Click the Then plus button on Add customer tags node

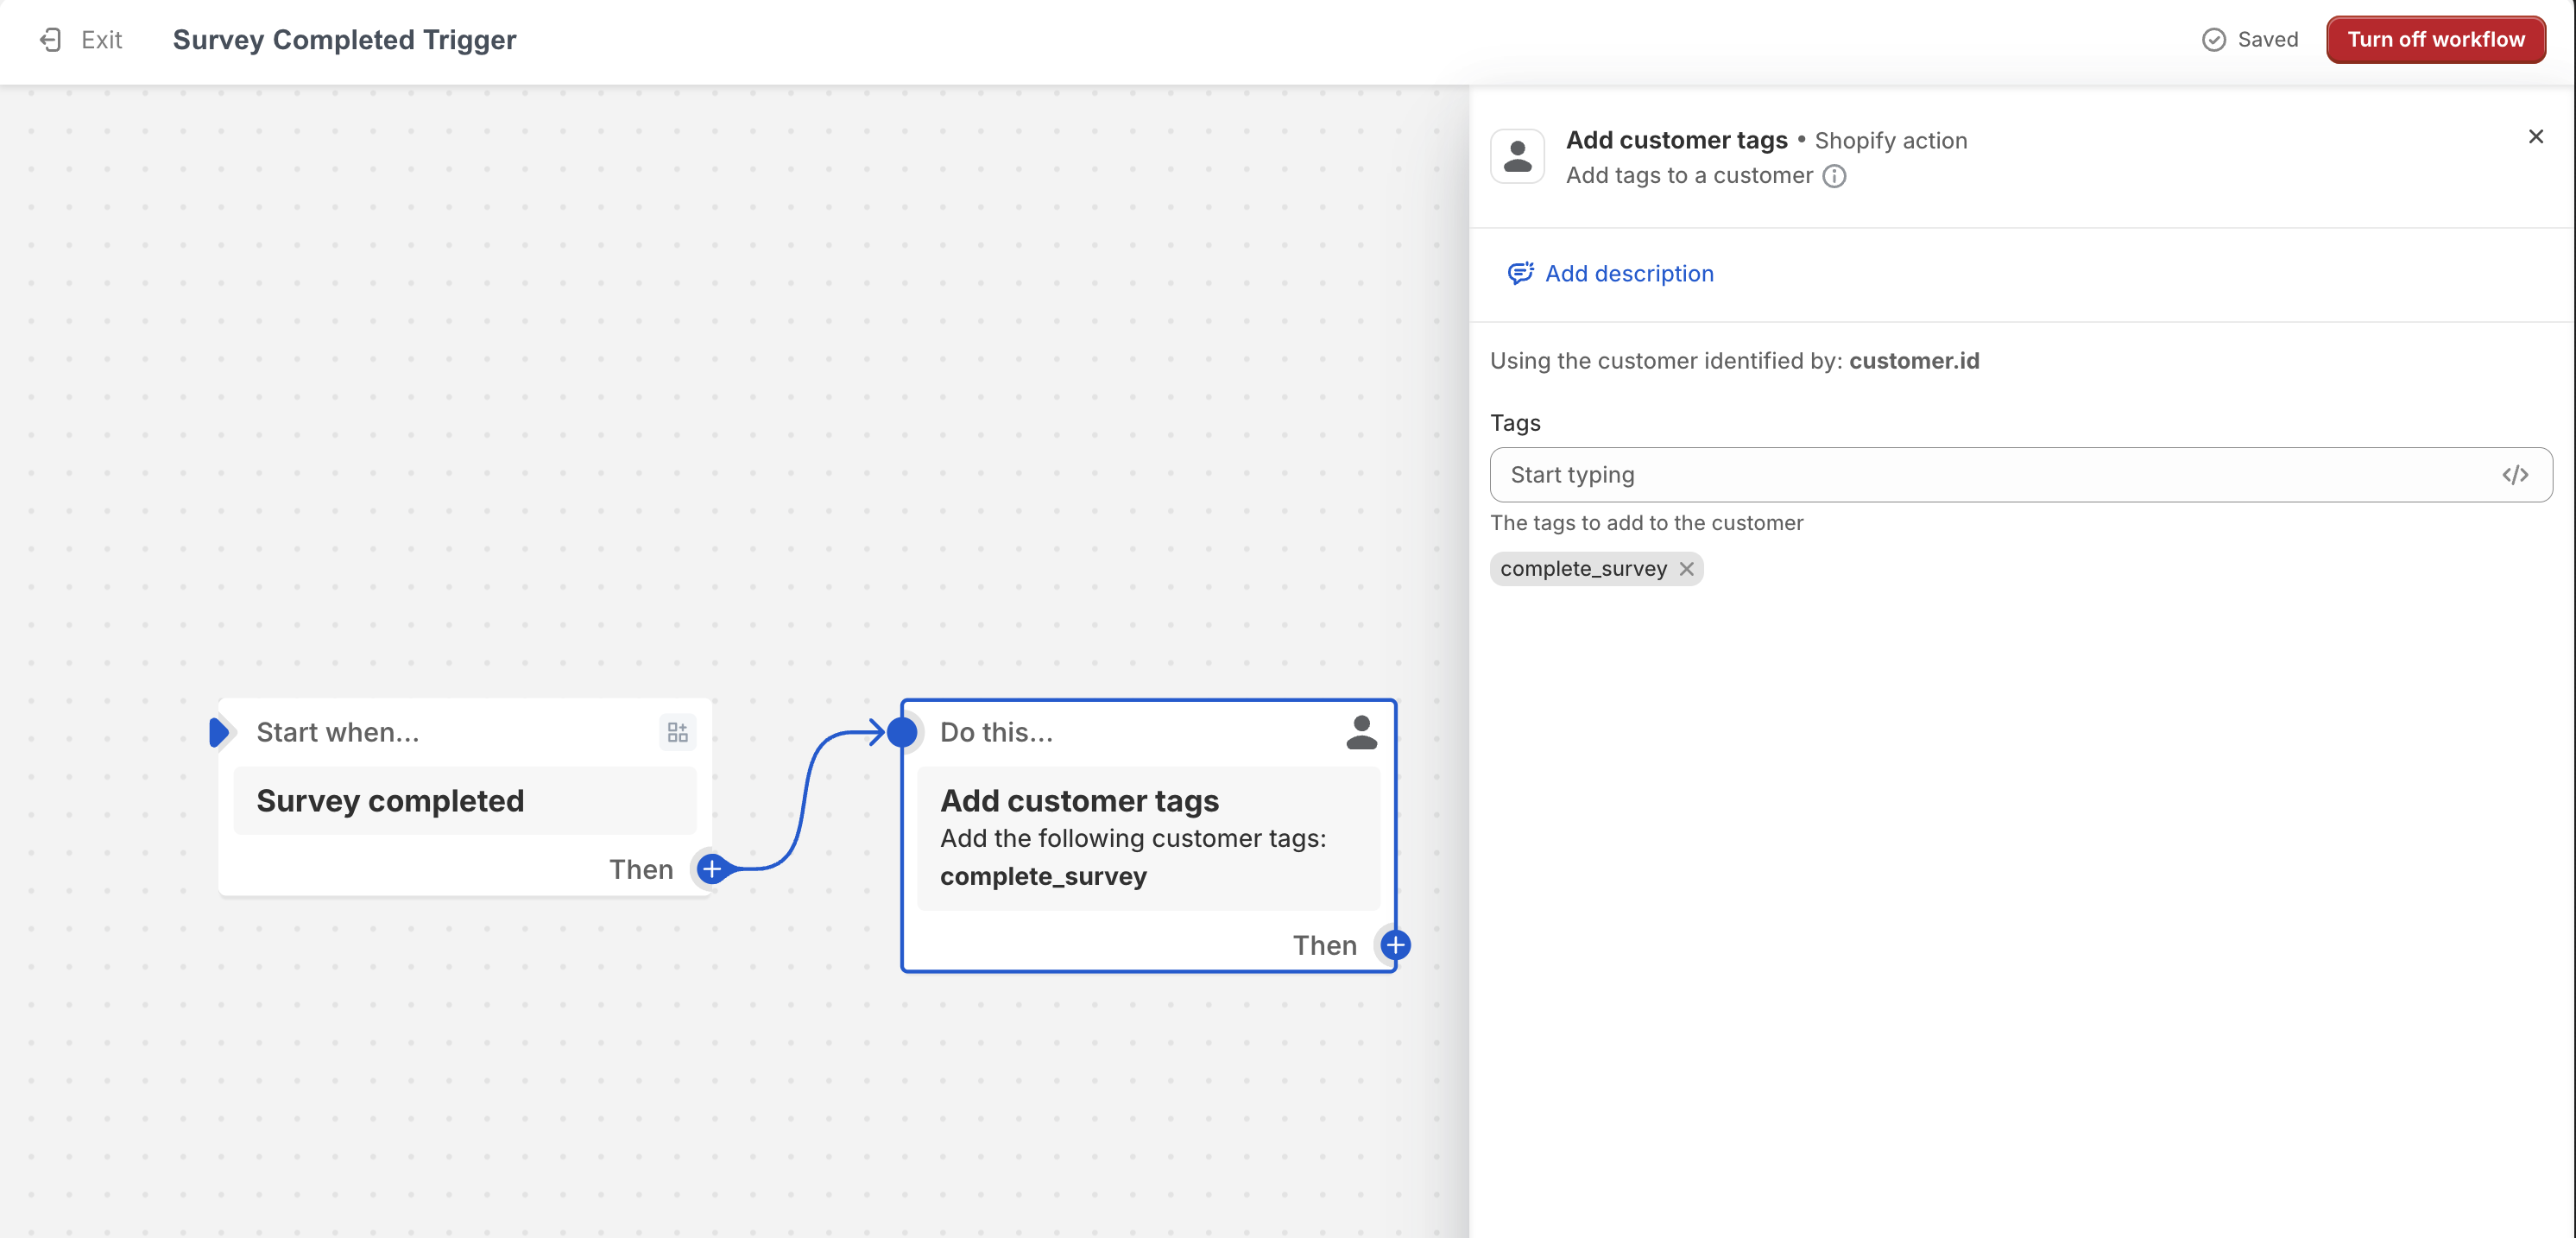click(1397, 944)
